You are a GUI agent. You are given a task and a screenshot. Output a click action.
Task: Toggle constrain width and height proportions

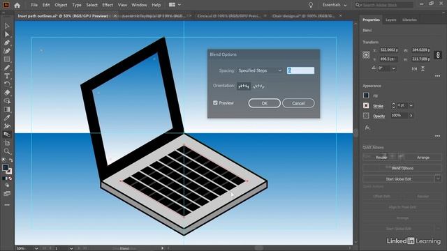[438, 55]
